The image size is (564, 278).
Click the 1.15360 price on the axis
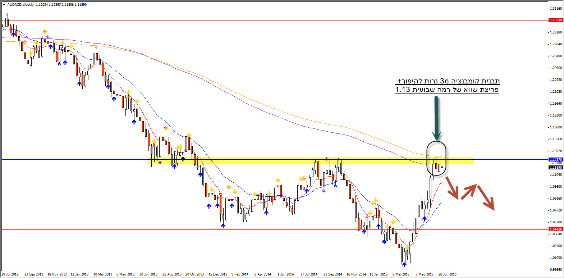pos(556,139)
